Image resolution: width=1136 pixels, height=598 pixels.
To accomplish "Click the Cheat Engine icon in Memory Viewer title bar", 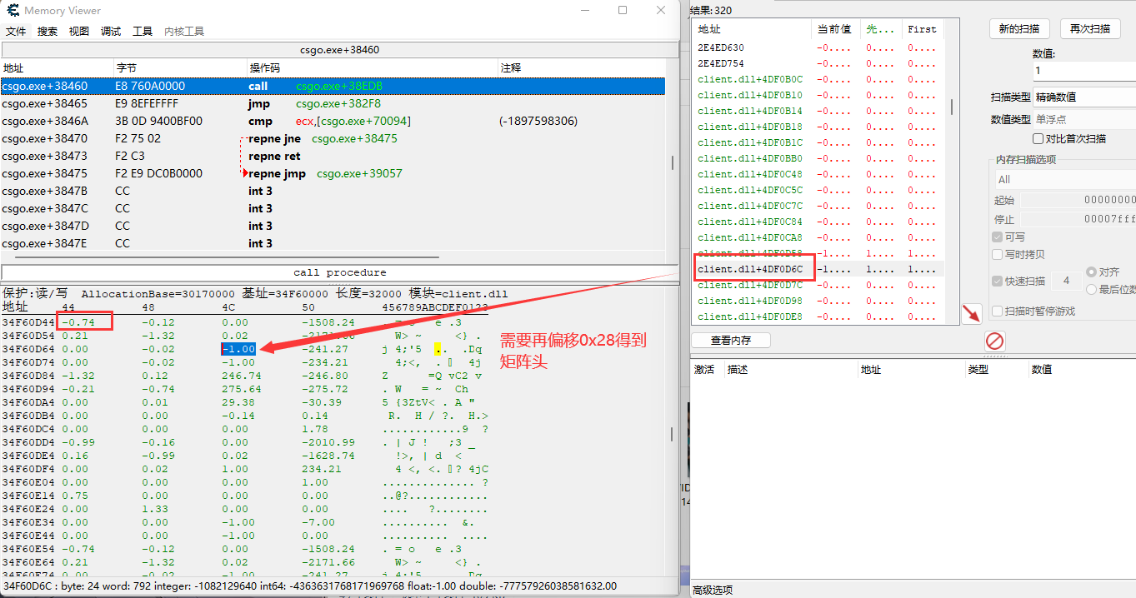I will pos(13,11).
